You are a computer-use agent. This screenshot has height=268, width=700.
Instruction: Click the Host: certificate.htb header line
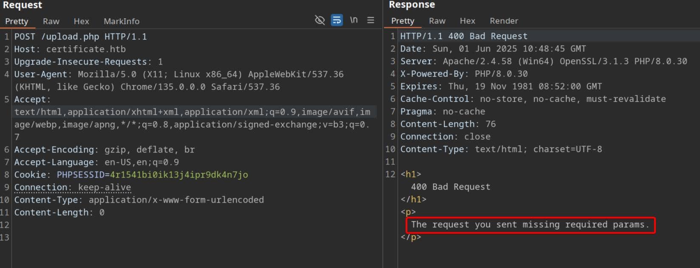pos(70,49)
